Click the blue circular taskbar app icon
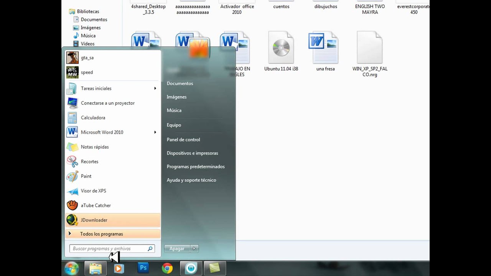The width and height of the screenshot is (491, 276). pyautogui.click(x=191, y=268)
